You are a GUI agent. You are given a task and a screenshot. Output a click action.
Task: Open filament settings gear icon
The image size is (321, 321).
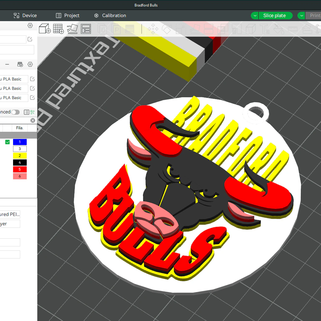(30, 65)
